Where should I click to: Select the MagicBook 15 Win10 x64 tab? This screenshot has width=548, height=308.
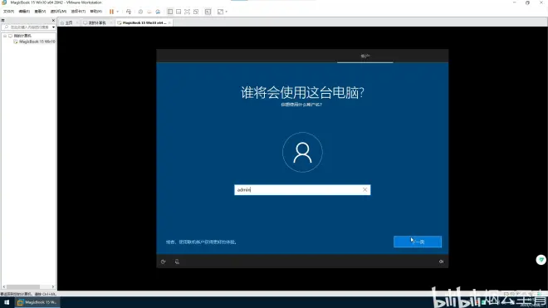tap(144, 22)
